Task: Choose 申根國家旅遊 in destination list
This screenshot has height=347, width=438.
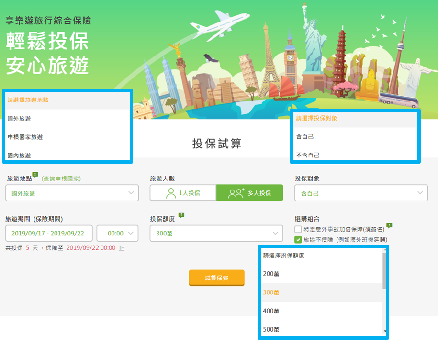Action: click(x=67, y=137)
